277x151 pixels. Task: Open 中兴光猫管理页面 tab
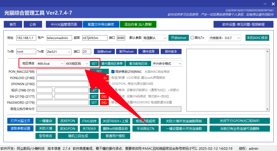click(x=64, y=24)
